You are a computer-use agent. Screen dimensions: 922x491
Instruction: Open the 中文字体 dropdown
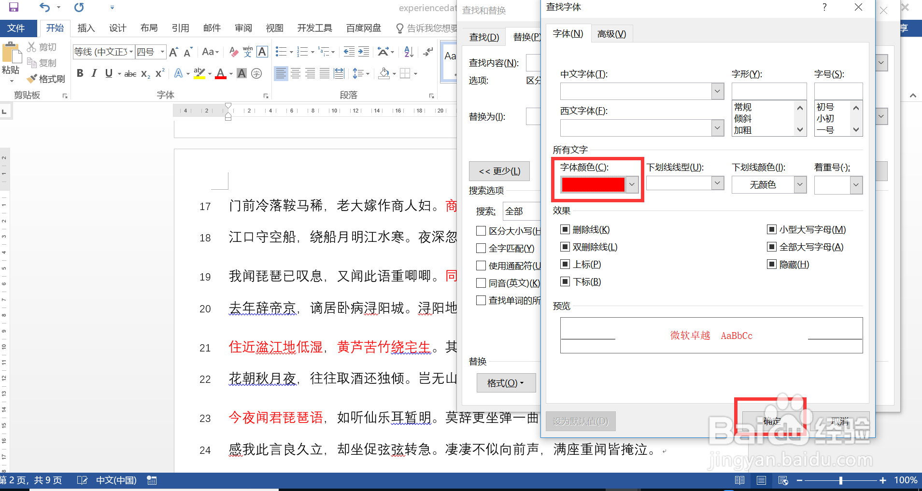click(718, 91)
